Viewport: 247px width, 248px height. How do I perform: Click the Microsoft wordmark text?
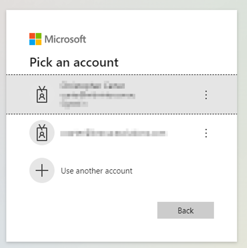(x=65, y=39)
